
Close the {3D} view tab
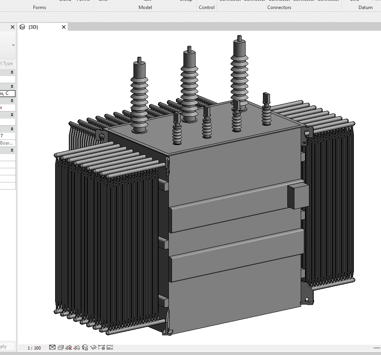(64, 27)
